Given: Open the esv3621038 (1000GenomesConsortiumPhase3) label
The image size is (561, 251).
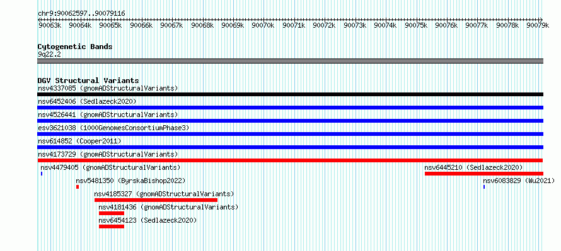Looking at the screenshot, I should (113, 128).
